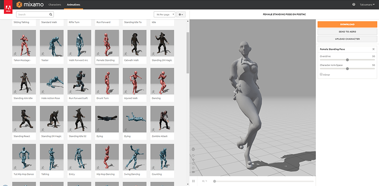Switch to the Animations tab
The height and width of the screenshot is (186, 379).
73,5
